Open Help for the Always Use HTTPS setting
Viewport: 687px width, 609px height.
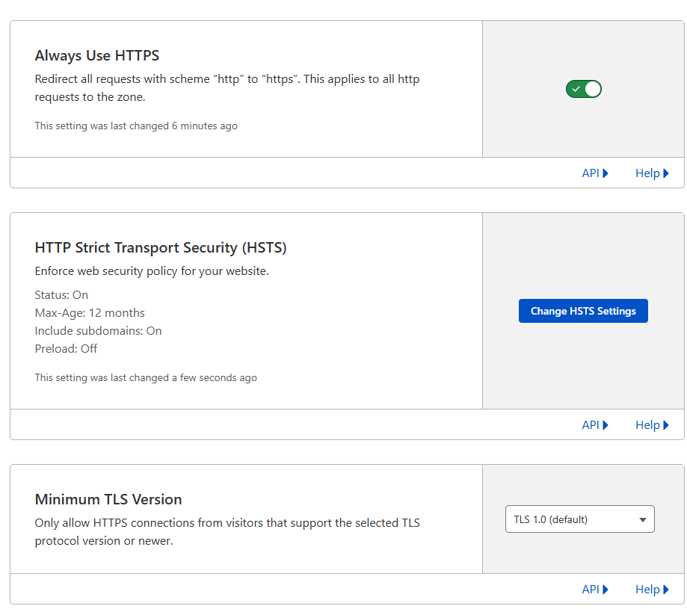pos(647,173)
